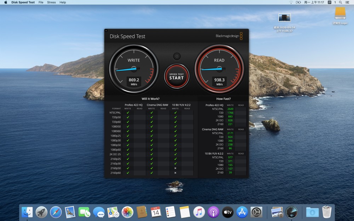
Task: Select the screenshot file thumbnail on desktop
Action: pos(285,18)
